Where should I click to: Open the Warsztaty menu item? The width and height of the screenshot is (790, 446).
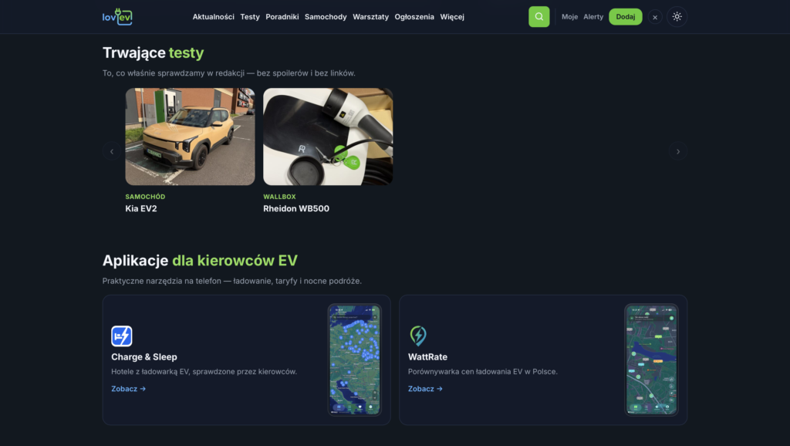[370, 17]
